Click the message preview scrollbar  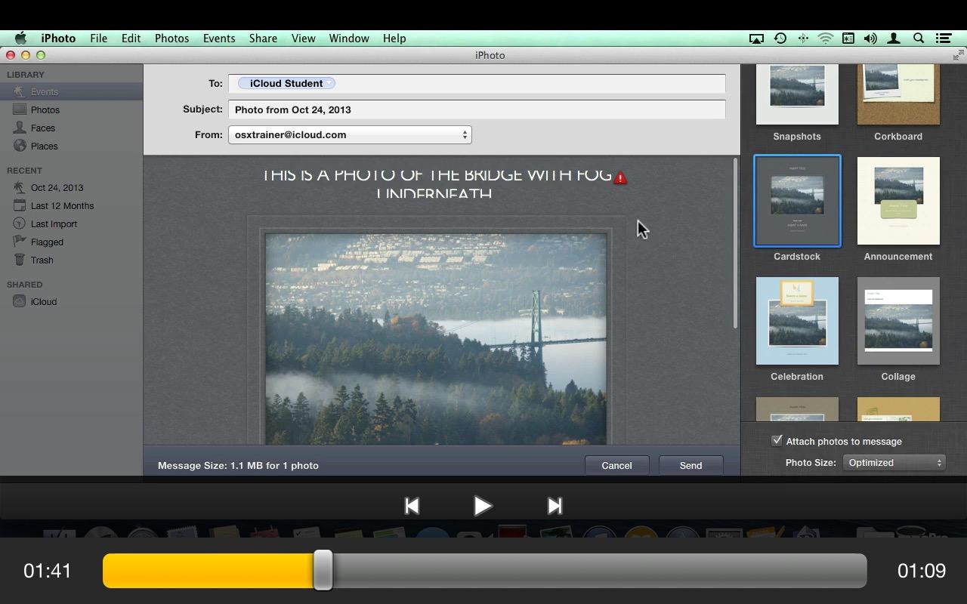click(x=735, y=243)
